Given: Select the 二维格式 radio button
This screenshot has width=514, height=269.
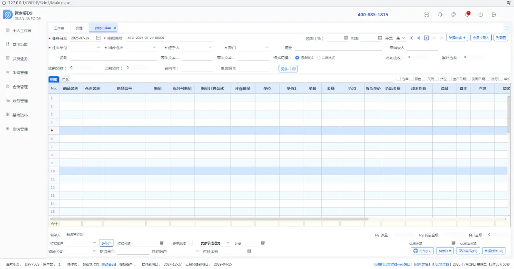Looking at the screenshot, I should click(318, 58).
